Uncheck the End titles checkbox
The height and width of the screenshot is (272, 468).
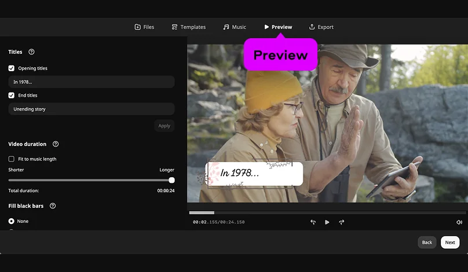click(x=12, y=95)
